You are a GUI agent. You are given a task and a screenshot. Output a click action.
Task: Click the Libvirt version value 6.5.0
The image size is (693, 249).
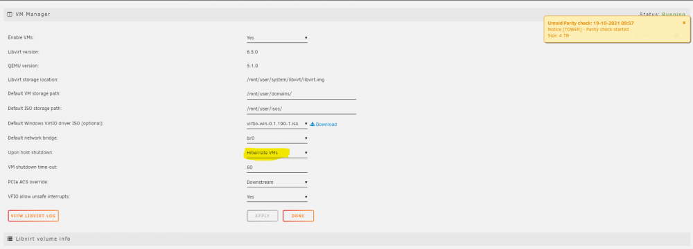click(252, 52)
